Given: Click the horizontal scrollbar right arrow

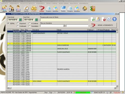Looking at the screenshot, I should (x=115, y=88).
